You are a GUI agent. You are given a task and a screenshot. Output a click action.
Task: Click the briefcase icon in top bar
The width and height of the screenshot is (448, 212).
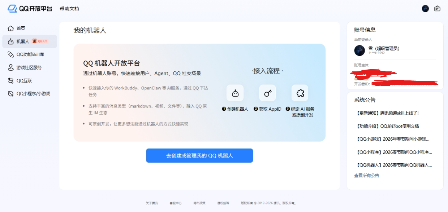coord(437,9)
